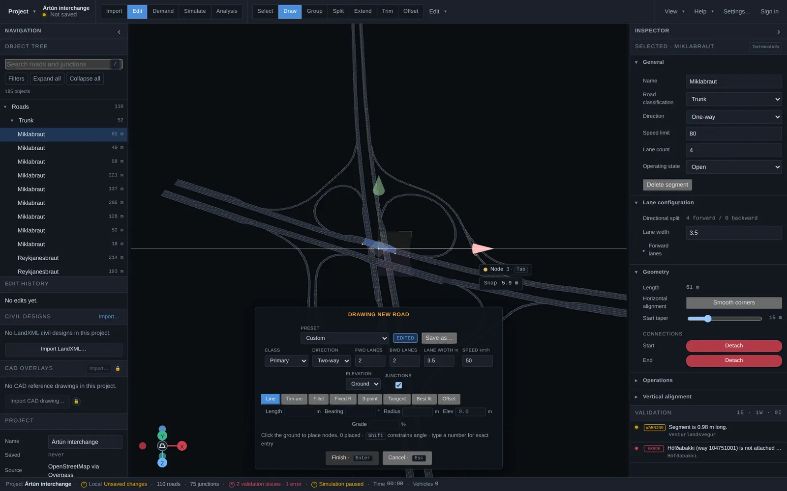
Task: Select the Best fit drawing mode
Action: pyautogui.click(x=424, y=399)
